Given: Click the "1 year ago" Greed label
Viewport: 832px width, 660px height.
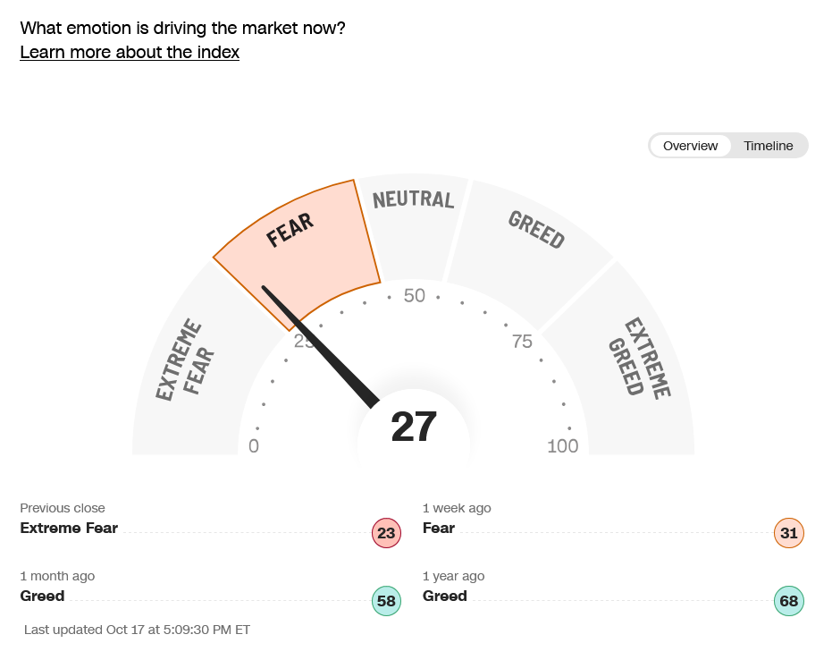Looking at the screenshot, I should (445, 596).
